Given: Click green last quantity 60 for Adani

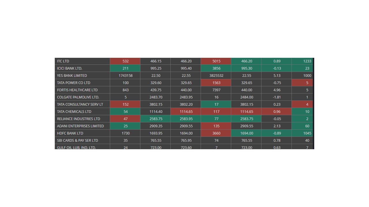Looking at the screenshot, I should click(302, 126).
